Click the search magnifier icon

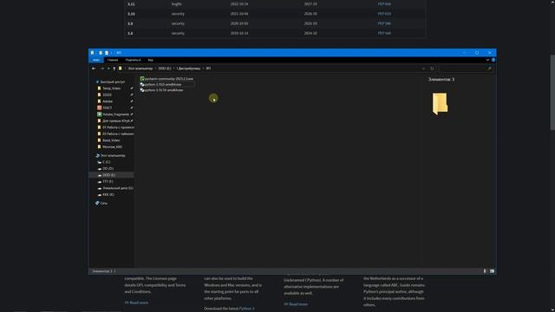tap(489, 68)
